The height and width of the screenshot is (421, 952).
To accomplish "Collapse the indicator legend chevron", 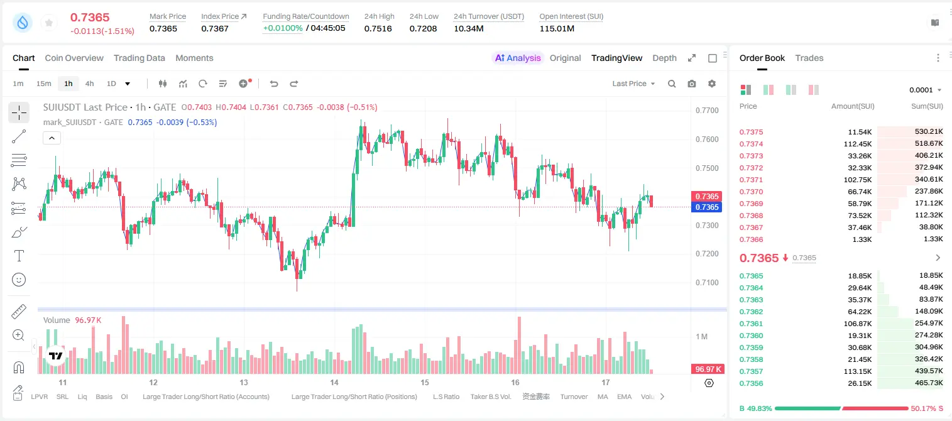I will 52,138.
